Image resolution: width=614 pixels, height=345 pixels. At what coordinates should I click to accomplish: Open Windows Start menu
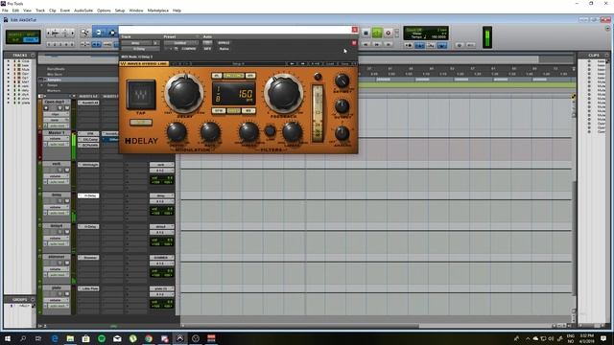click(8, 338)
